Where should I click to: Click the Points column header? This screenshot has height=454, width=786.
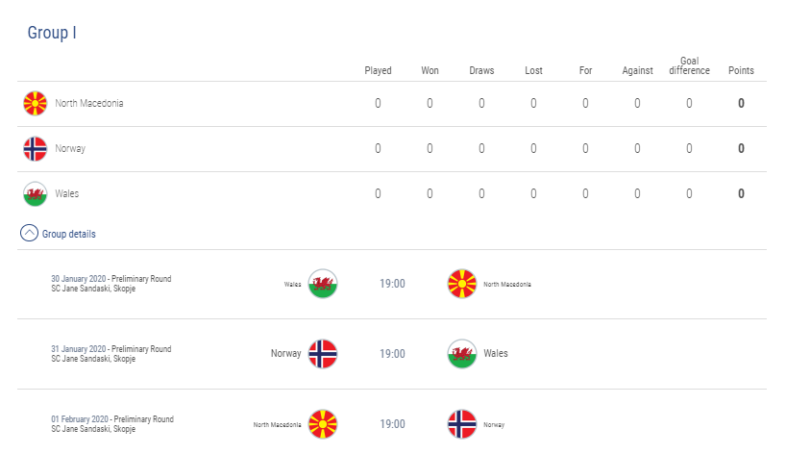click(x=741, y=71)
